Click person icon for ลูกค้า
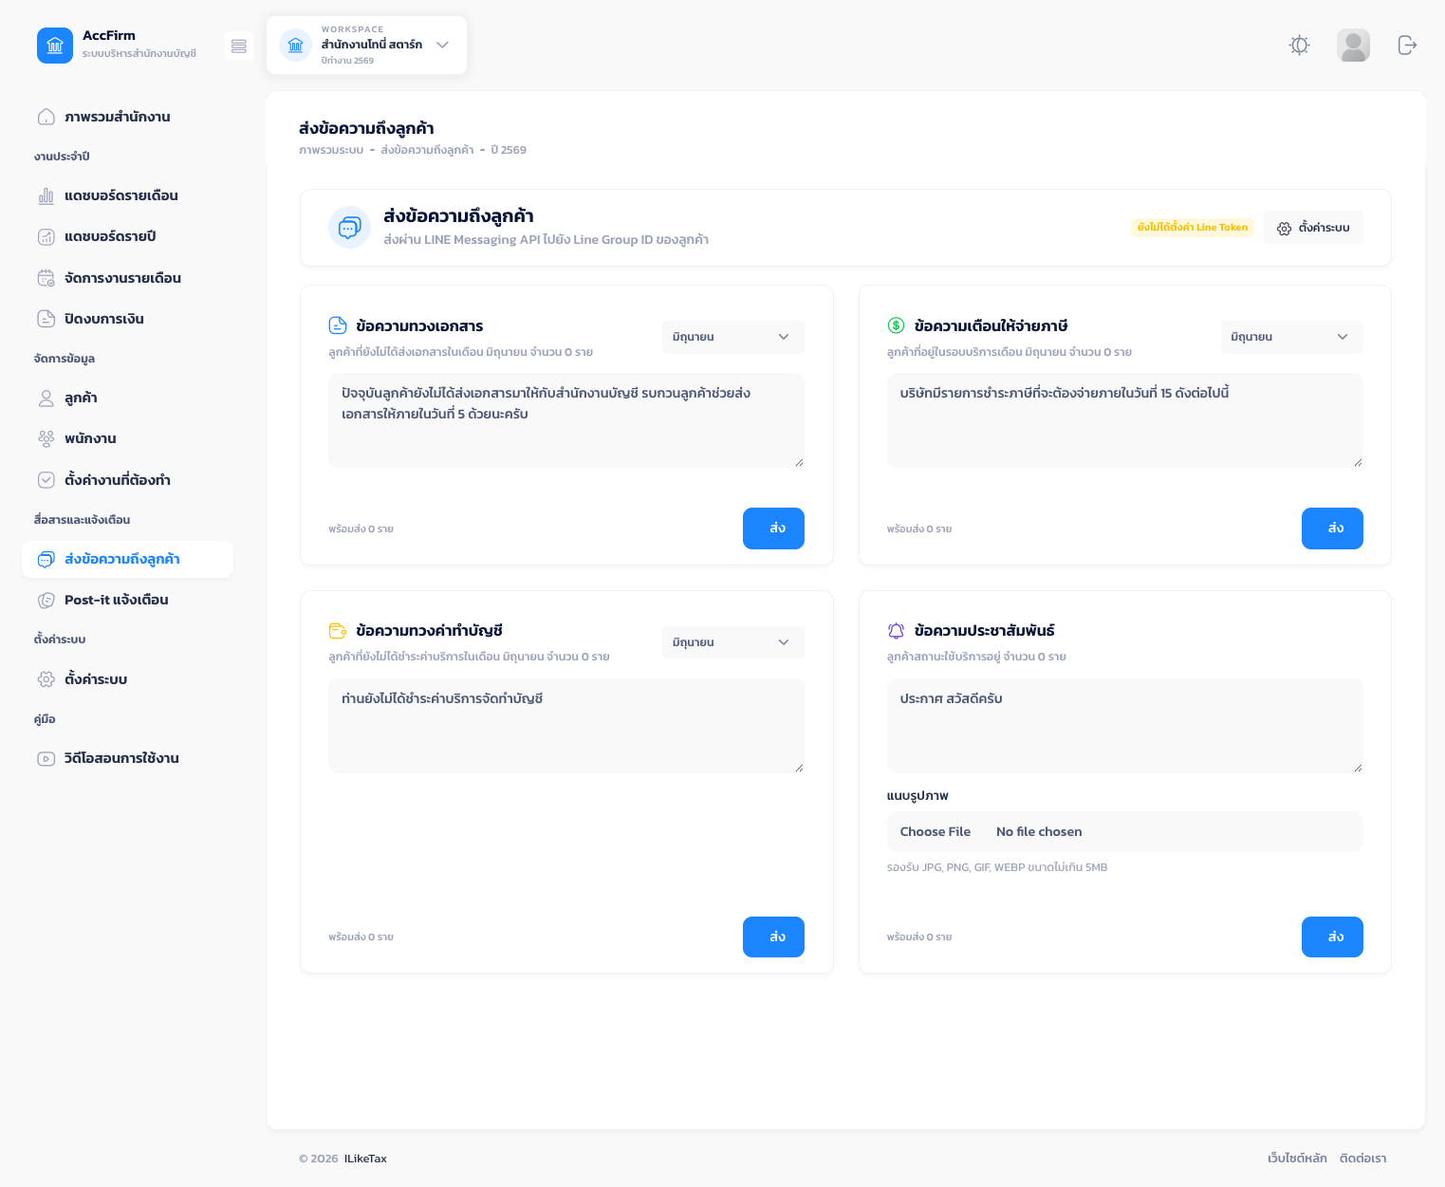The height and width of the screenshot is (1187, 1445). [46, 398]
